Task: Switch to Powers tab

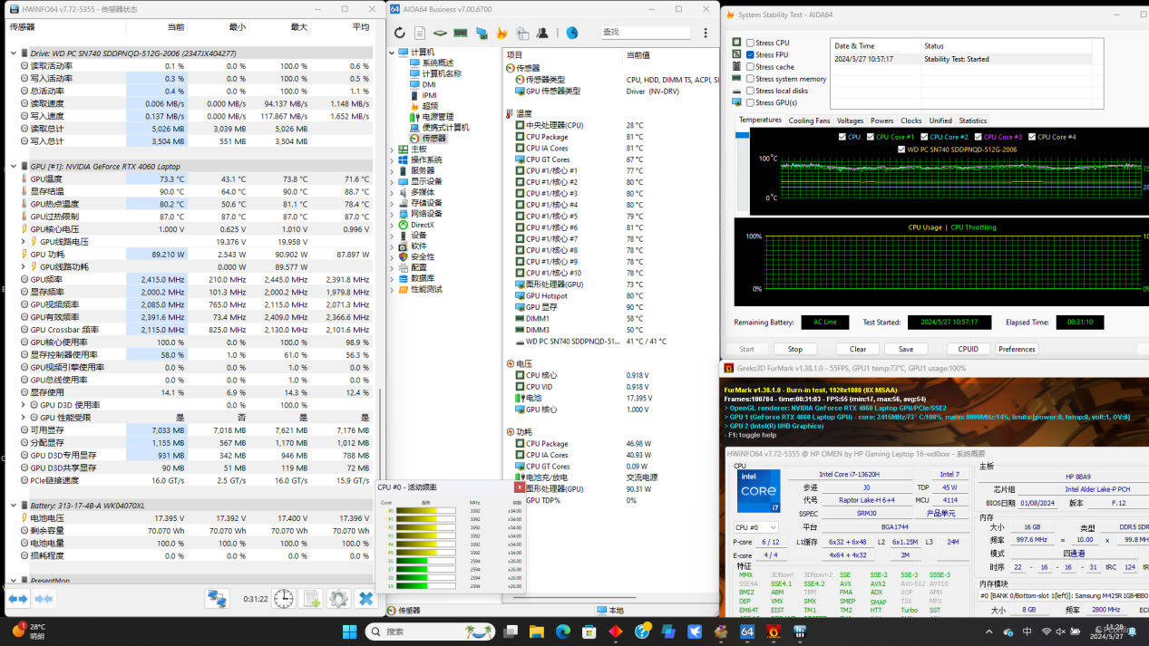Action: (882, 121)
